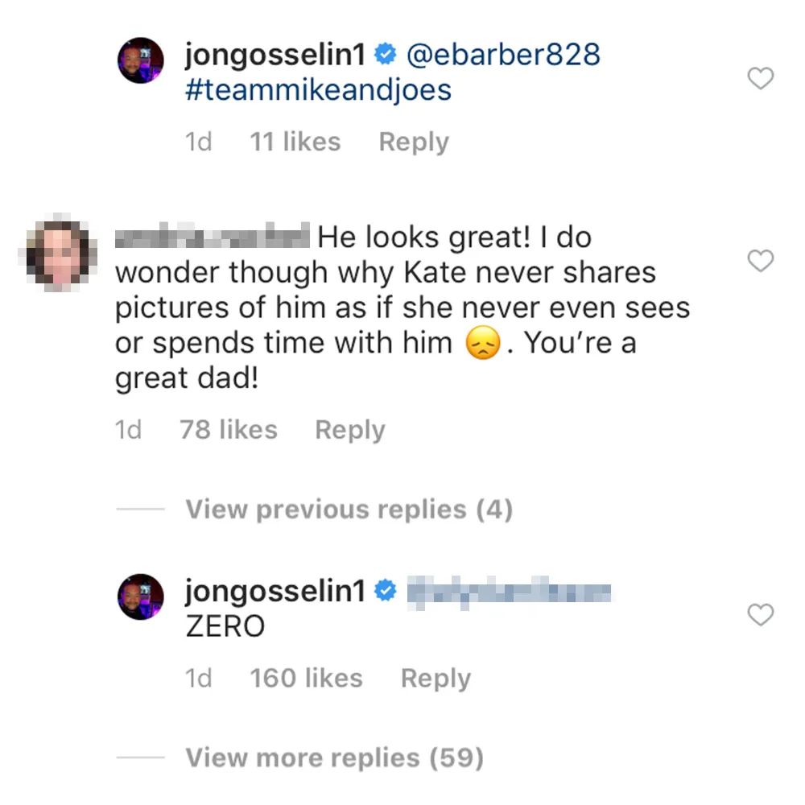The image size is (805, 805).
Task: Tap the heart icon beside Kate comment
Action: point(760,262)
